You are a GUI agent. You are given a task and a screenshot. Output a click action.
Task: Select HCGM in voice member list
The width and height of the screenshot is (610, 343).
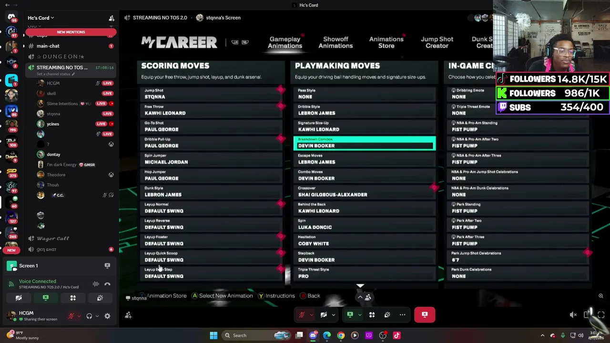point(53,83)
